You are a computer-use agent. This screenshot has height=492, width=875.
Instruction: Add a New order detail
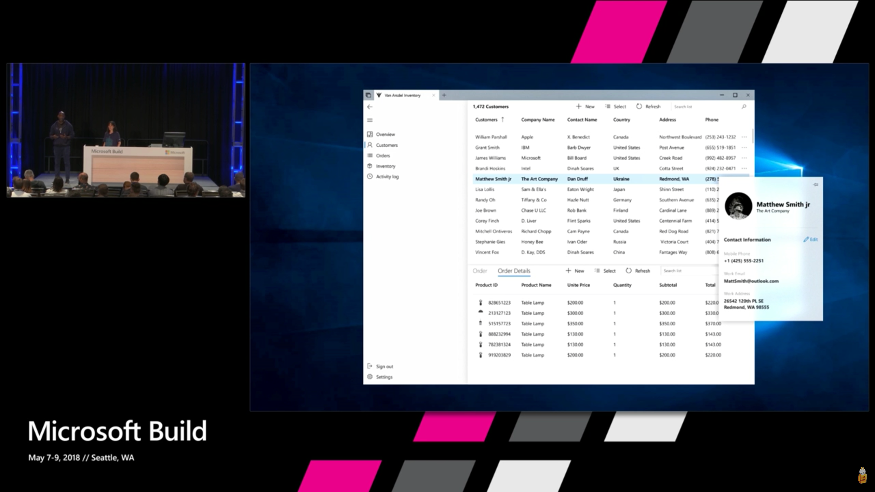[575, 271]
